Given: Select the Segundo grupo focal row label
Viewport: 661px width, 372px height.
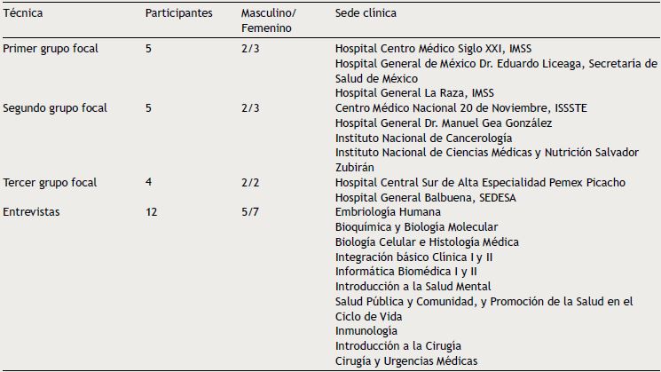Looking at the screenshot, I should 54,108.
